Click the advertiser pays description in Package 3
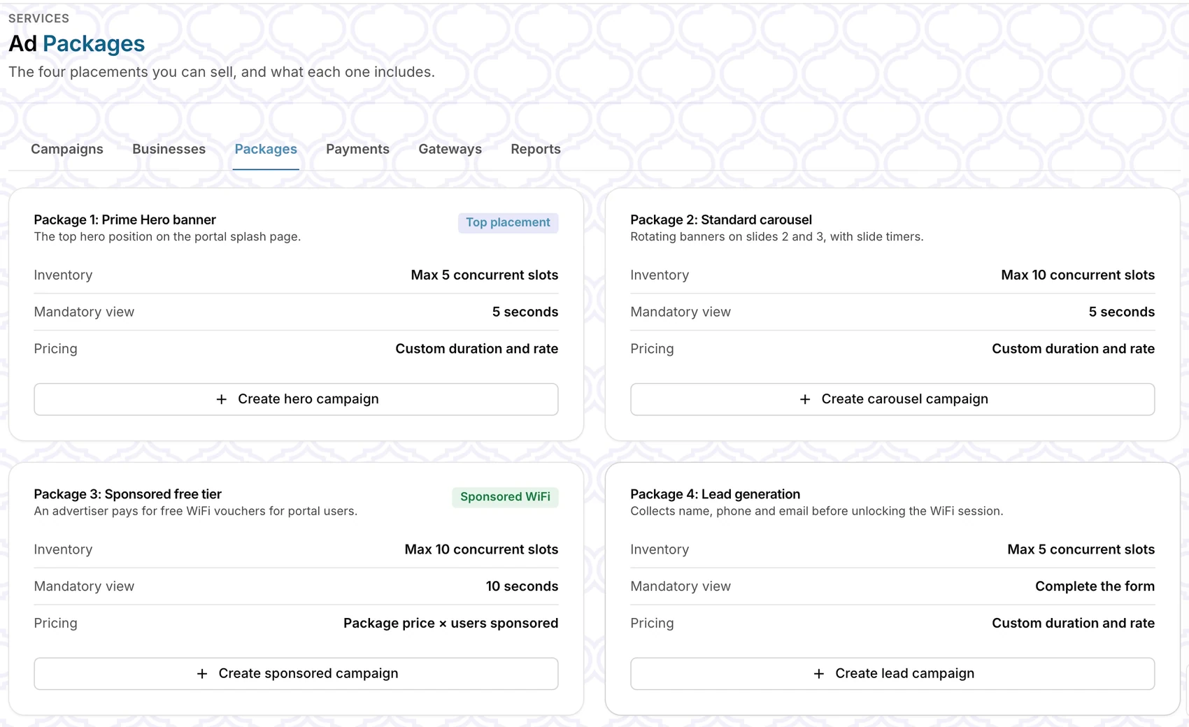 (196, 512)
